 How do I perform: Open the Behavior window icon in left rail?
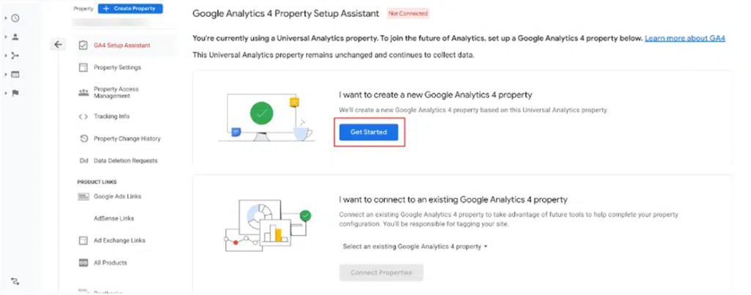click(15, 74)
